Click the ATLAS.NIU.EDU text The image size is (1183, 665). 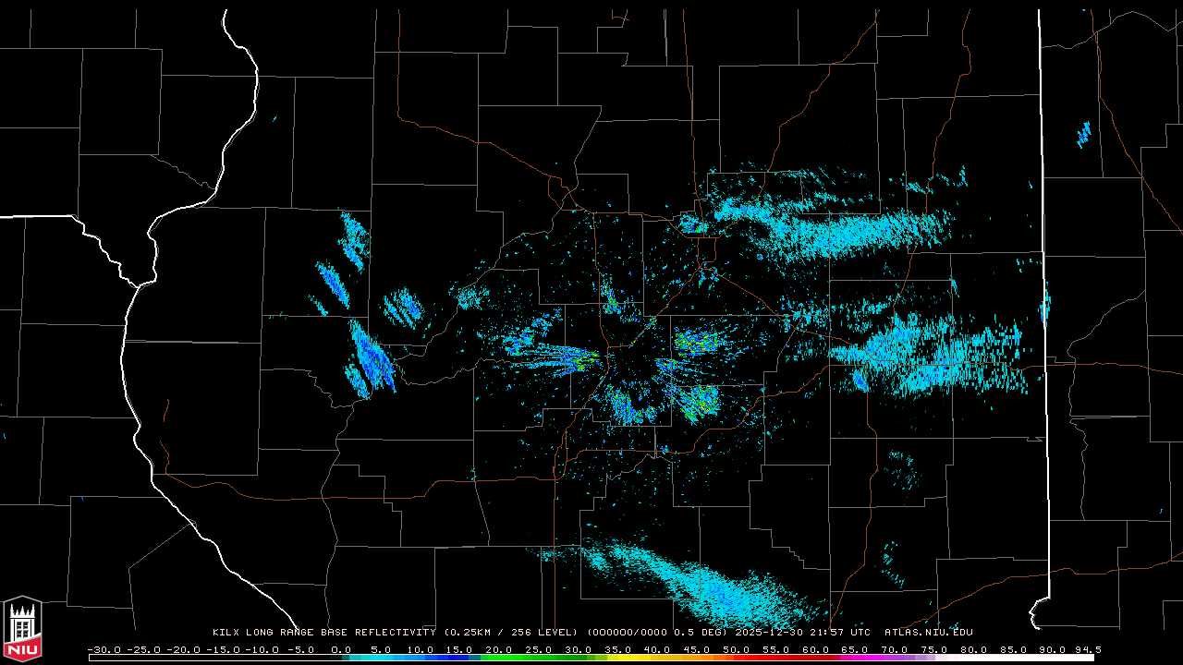tap(928, 633)
